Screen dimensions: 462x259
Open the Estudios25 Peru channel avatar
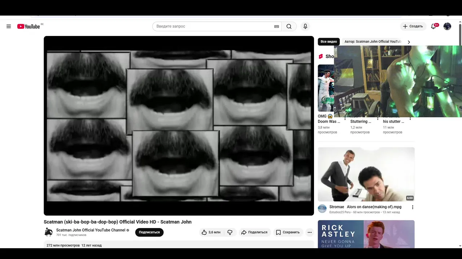tap(322, 209)
